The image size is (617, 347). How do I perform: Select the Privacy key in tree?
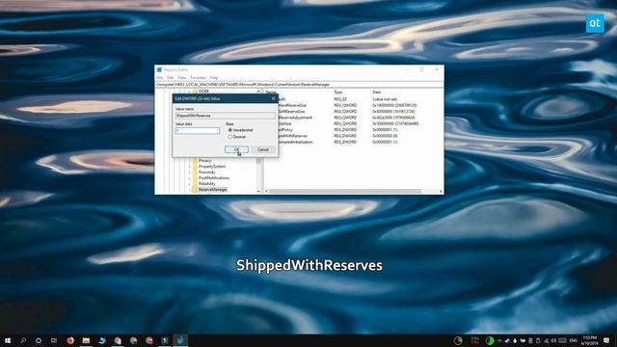pos(205,161)
